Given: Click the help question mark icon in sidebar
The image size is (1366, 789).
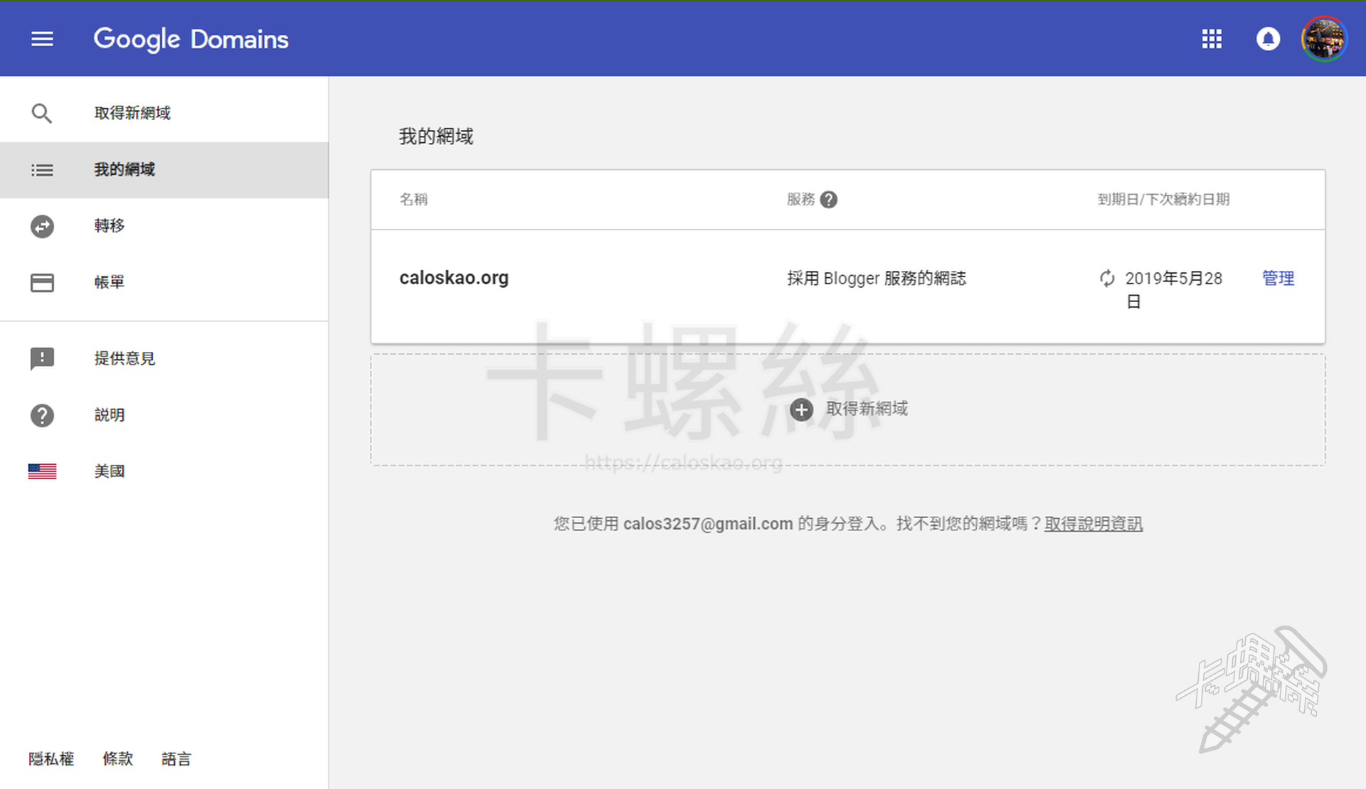Looking at the screenshot, I should [x=42, y=415].
